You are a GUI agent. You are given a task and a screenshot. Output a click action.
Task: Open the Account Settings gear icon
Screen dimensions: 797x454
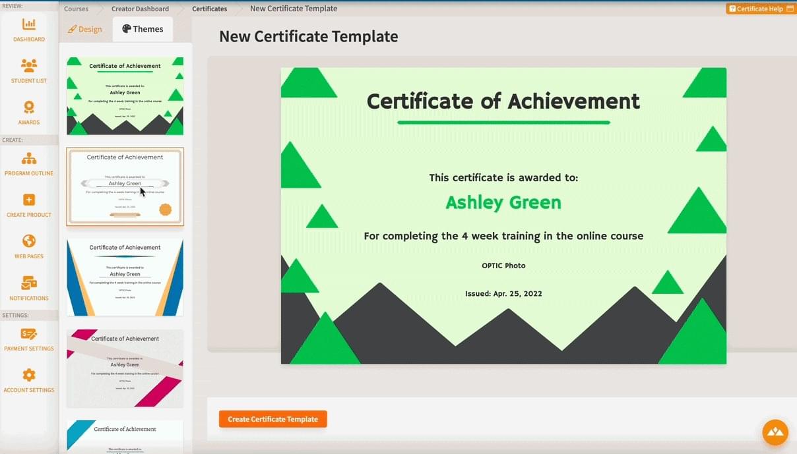point(29,375)
